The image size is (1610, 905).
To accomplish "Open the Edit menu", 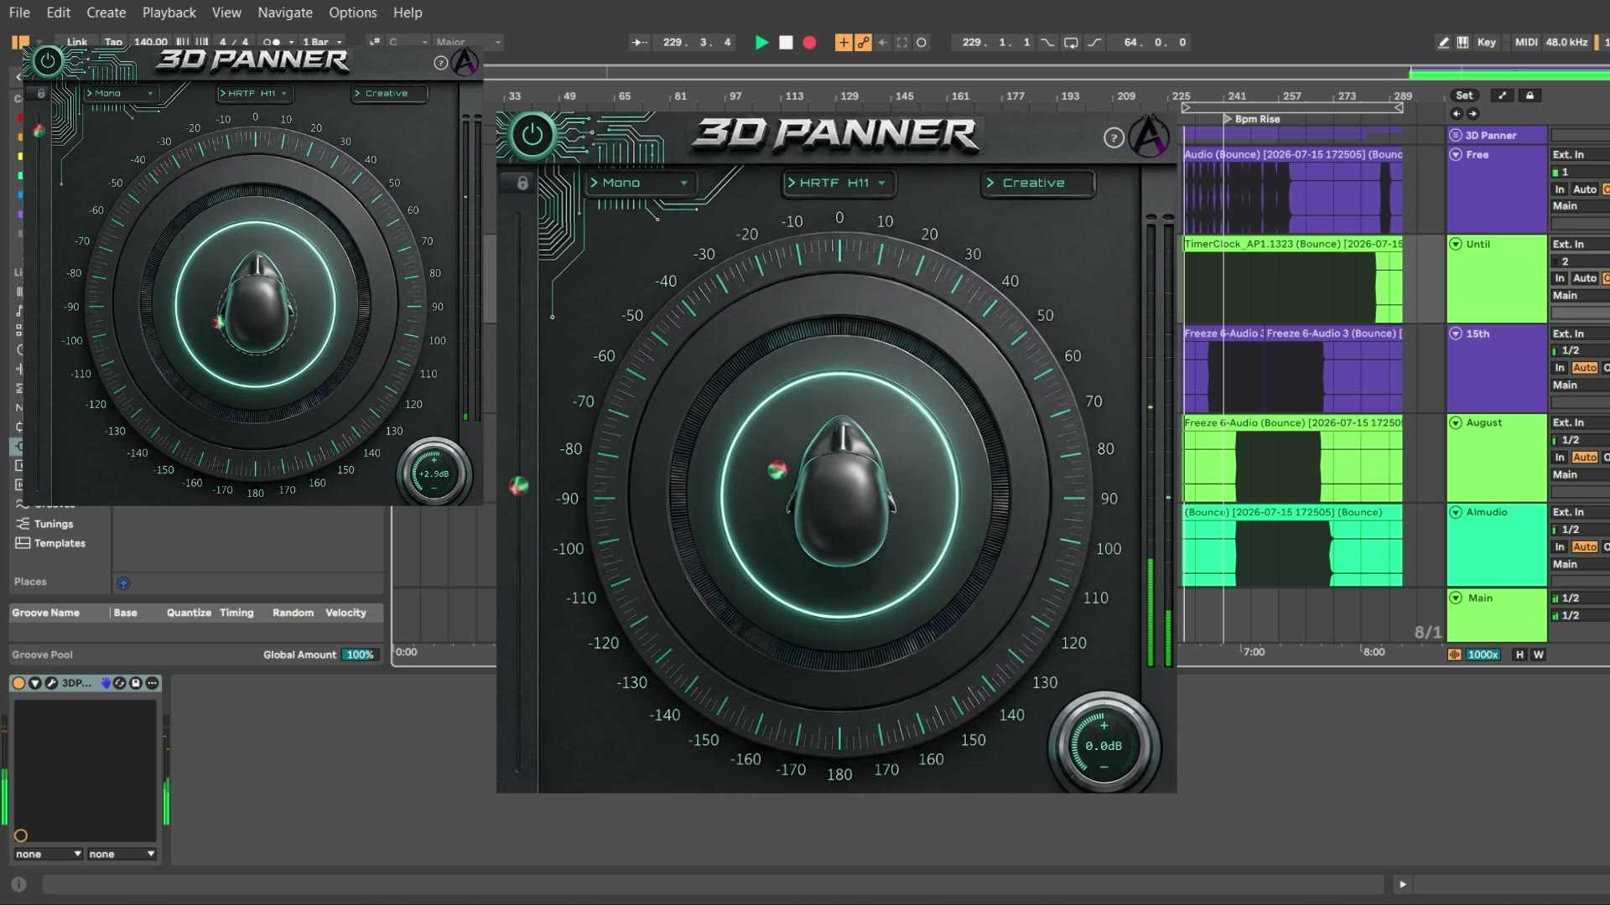I will point(58,13).
